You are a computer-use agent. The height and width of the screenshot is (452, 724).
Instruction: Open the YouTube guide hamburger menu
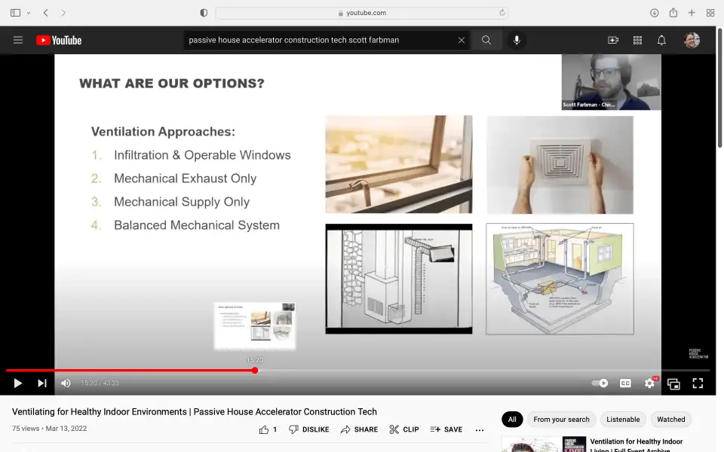[x=18, y=40]
